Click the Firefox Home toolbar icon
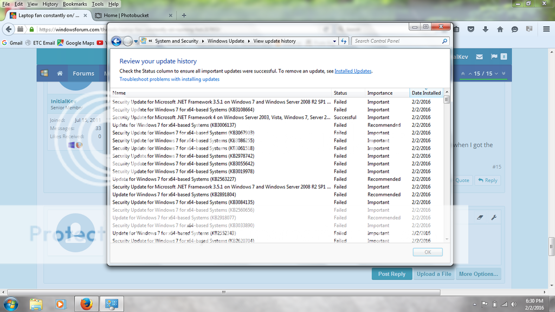The image size is (555, 312). coord(500,29)
